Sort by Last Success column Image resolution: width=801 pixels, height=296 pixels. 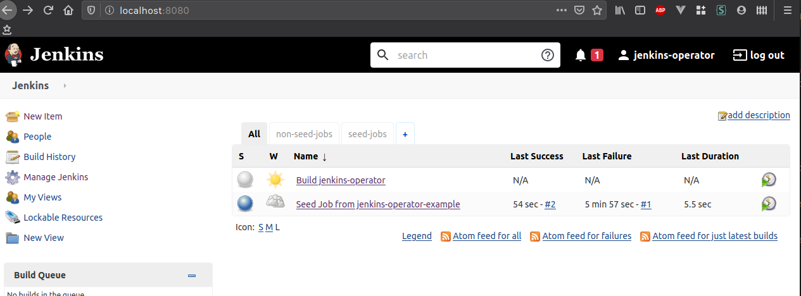(x=537, y=156)
